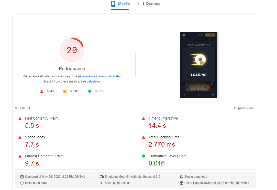Click the METRICS section heading

coord(23,108)
